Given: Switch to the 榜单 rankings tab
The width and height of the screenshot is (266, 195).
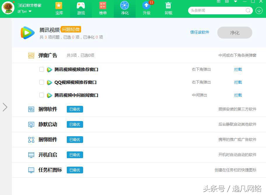Looking at the screenshot, I should [103, 9].
